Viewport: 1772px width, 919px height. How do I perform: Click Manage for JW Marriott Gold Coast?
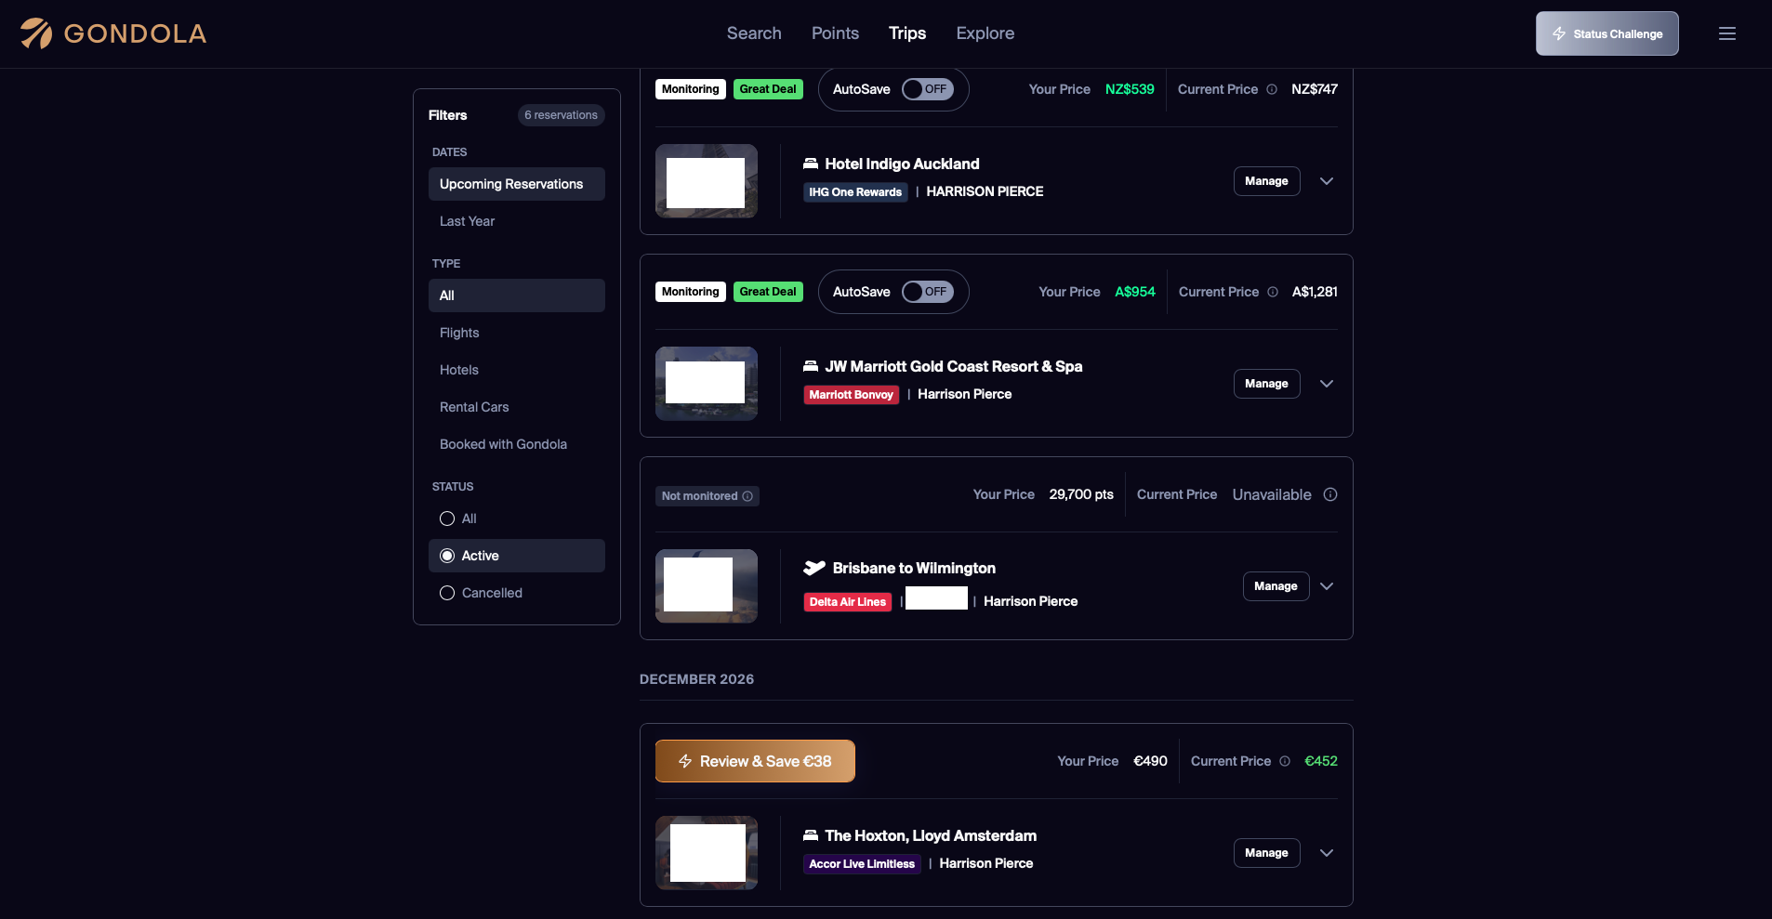point(1266,384)
